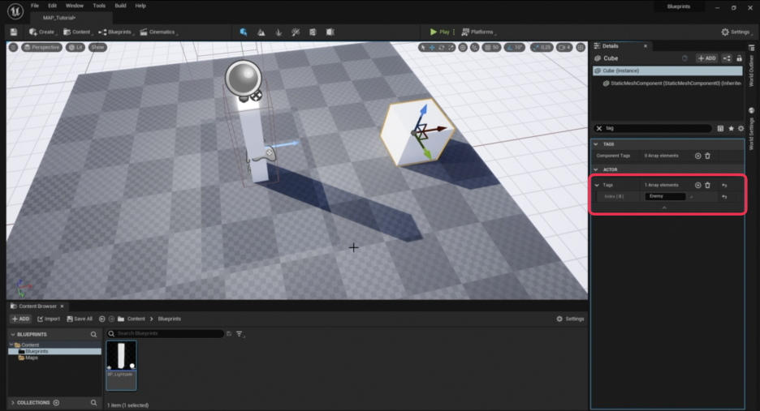Pick the viewport select object tool
This screenshot has width=760, height=411.
[x=423, y=48]
